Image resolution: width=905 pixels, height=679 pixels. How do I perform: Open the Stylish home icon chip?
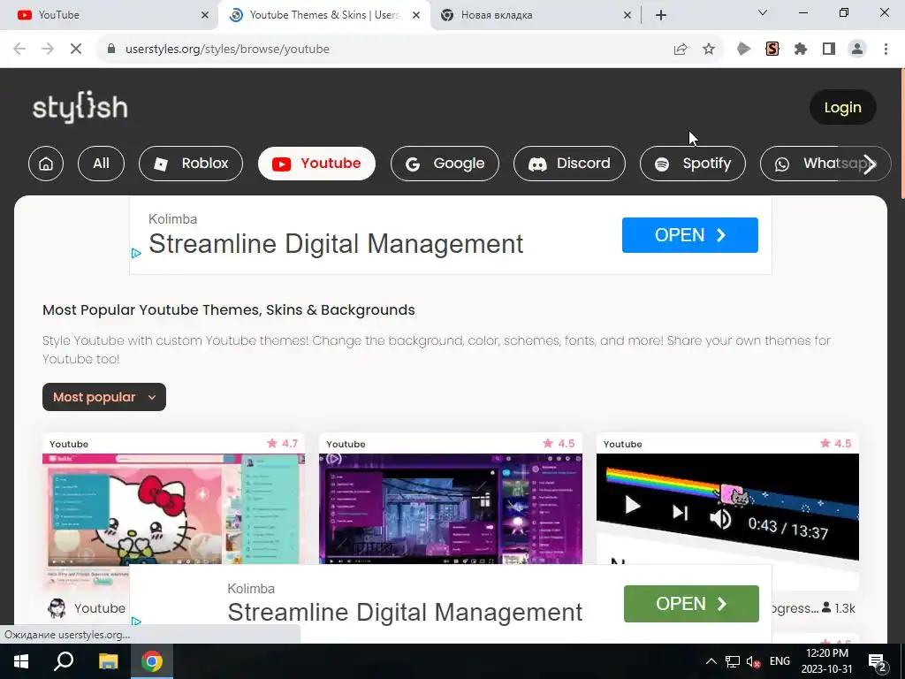coord(46,164)
